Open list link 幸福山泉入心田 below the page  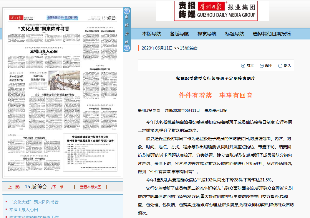pyautogui.click(x=24, y=210)
